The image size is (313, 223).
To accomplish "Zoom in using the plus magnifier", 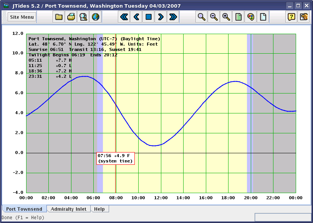I will click(226, 16).
